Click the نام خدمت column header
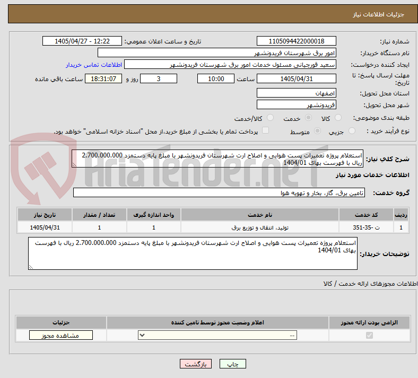418x378 pixels. (260, 215)
